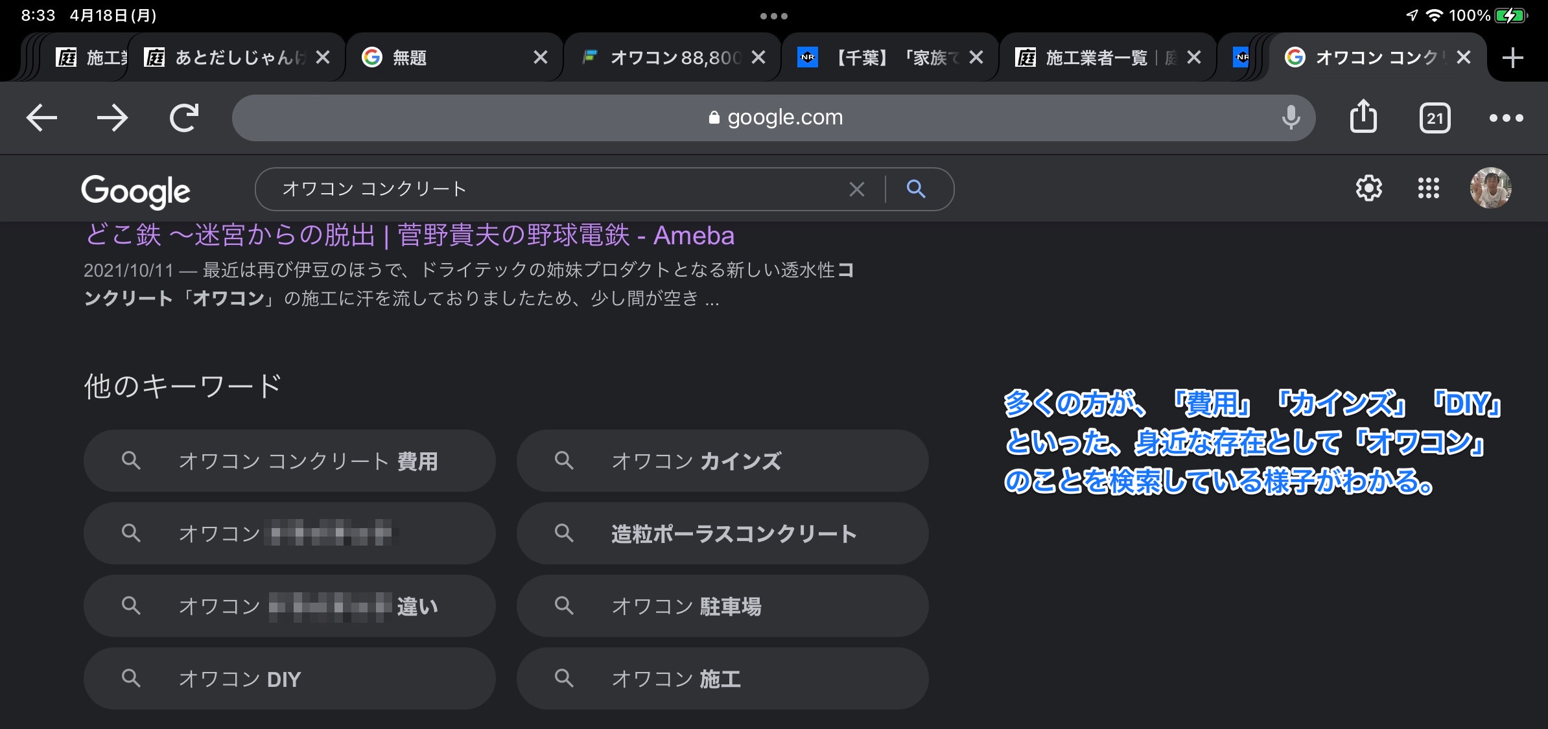Search オワコン コンクリート 費用 suggestion
This screenshot has height=729, width=1548.
(x=290, y=461)
